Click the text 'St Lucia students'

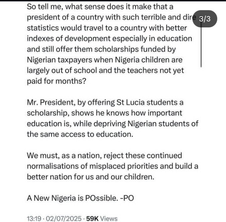[x=139, y=102]
